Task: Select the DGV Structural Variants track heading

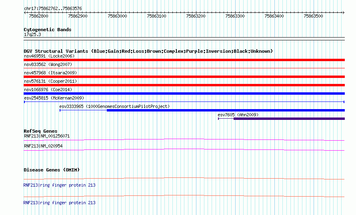Action: 148,51
